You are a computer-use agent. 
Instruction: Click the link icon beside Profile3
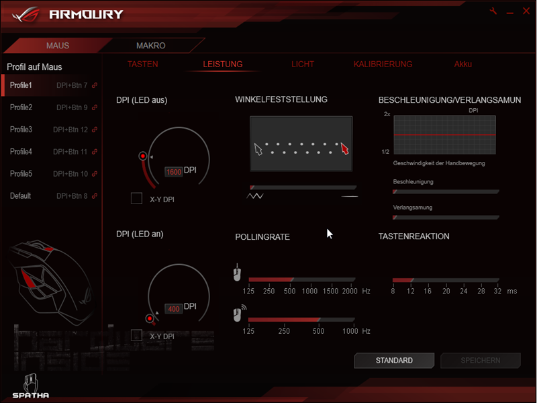pos(95,130)
